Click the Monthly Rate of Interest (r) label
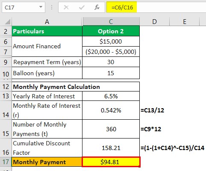 (47, 110)
